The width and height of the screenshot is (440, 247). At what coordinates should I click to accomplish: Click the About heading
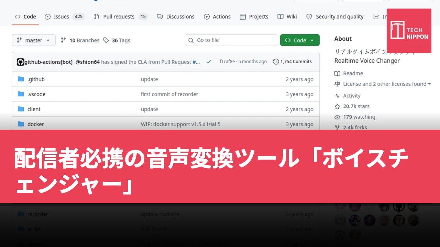(343, 39)
